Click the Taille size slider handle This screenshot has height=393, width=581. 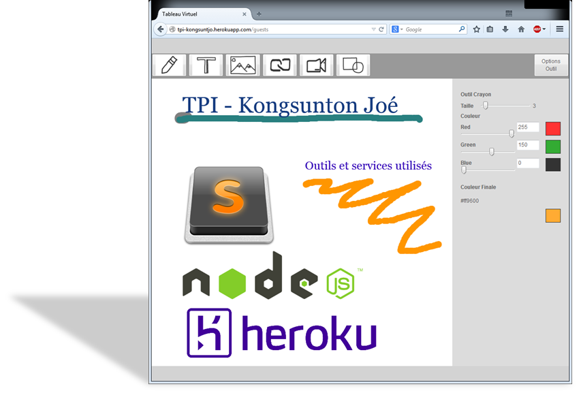(486, 106)
